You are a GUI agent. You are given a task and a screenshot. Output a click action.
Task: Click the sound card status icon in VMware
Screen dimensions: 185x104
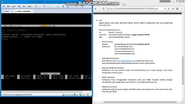click(80, 94)
